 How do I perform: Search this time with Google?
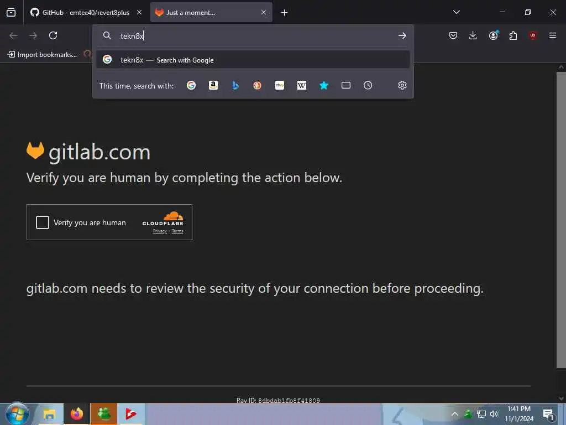coord(191,85)
